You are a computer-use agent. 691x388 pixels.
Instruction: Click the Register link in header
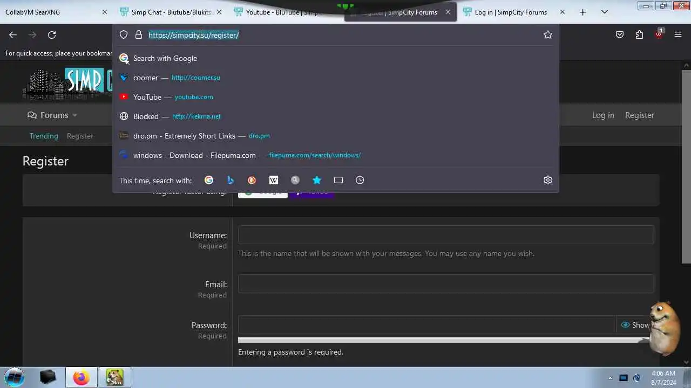[x=640, y=115]
